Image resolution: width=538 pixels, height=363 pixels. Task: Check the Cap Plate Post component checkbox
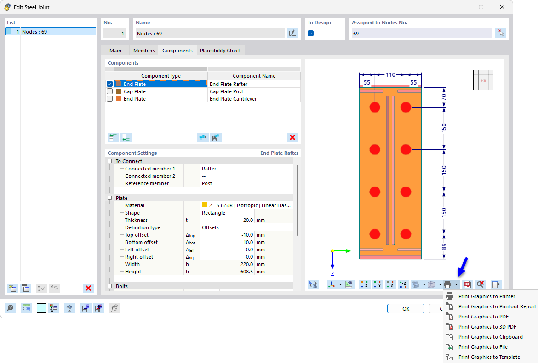tap(109, 91)
